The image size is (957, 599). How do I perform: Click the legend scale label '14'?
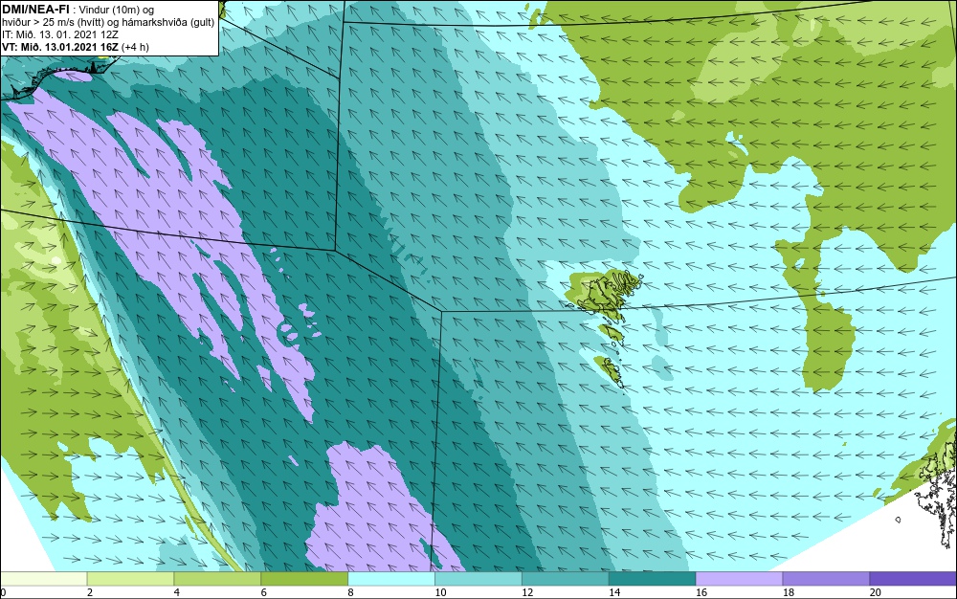pos(614,592)
